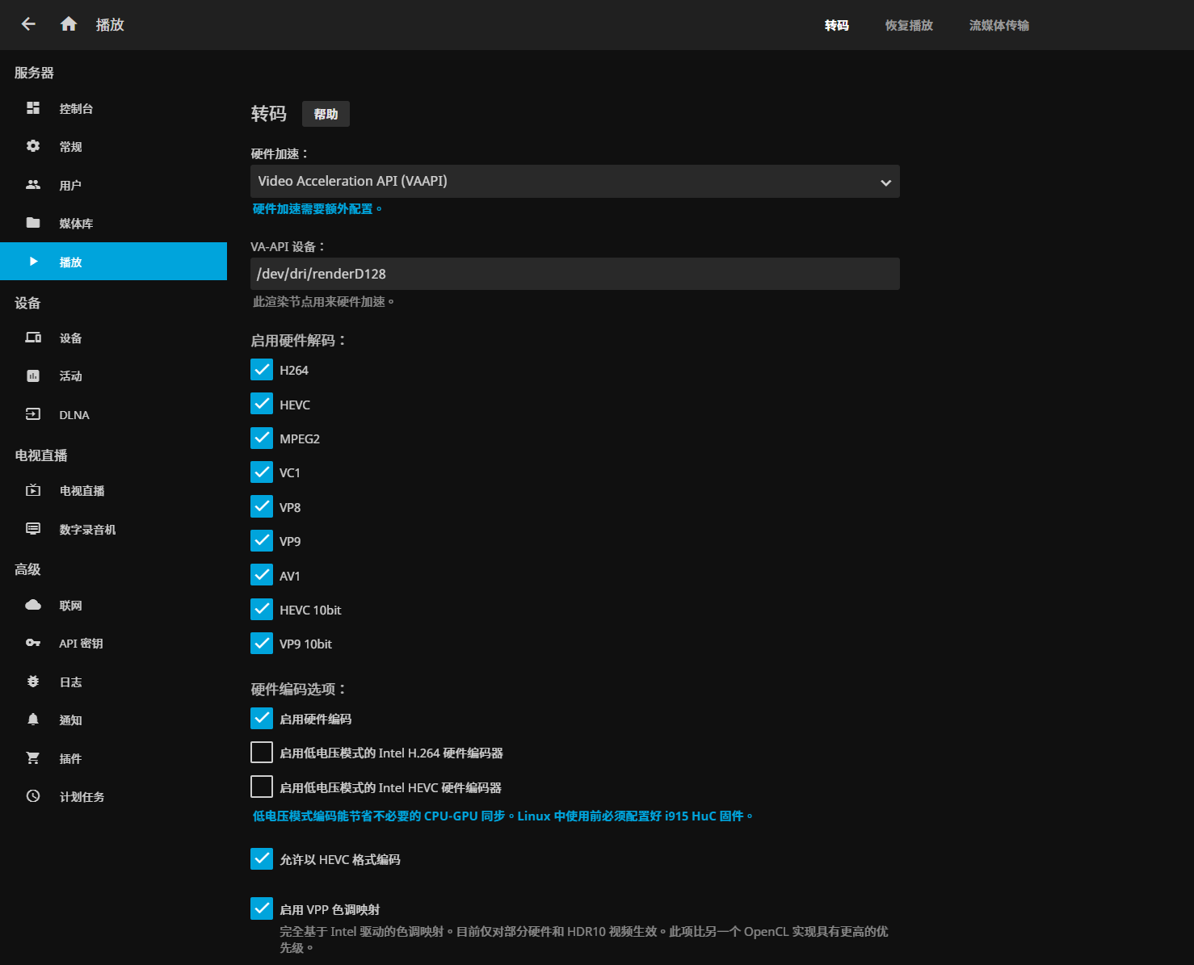Open 媒体库 folder icon
Viewport: 1194px width, 965px height.
tap(33, 223)
